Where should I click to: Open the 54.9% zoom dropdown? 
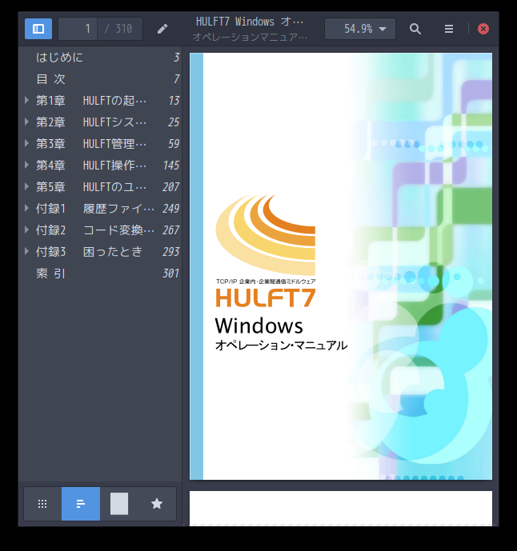click(x=360, y=29)
